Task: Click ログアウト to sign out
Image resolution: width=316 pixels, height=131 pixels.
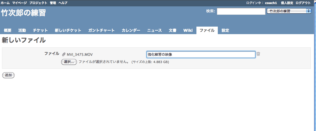Action: [x=303, y=3]
